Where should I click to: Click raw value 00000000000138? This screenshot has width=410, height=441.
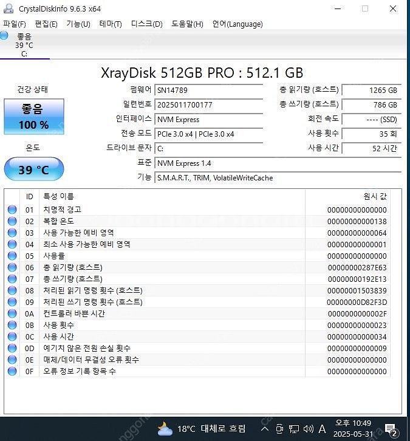357,221
